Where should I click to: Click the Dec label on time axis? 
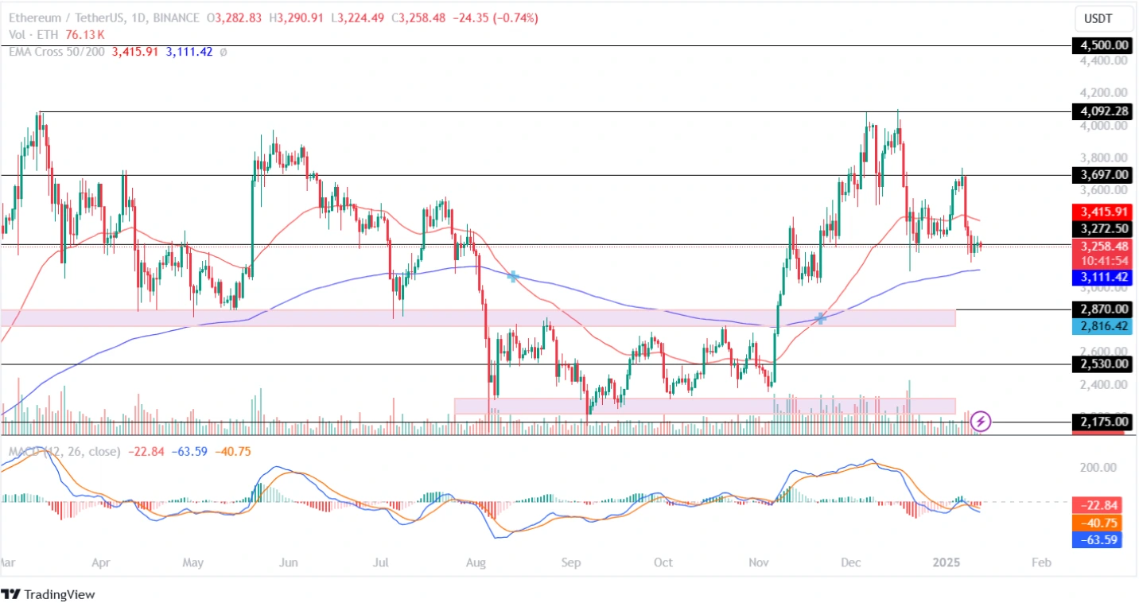(851, 562)
